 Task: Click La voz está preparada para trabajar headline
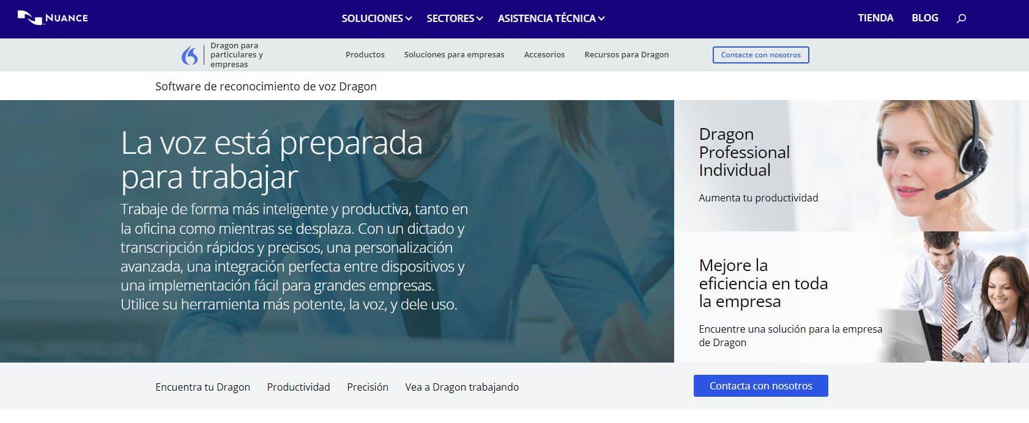[272, 160]
